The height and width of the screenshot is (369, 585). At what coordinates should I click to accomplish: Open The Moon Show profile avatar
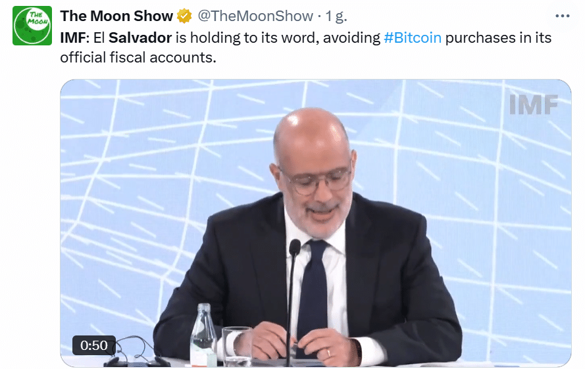pyautogui.click(x=32, y=26)
